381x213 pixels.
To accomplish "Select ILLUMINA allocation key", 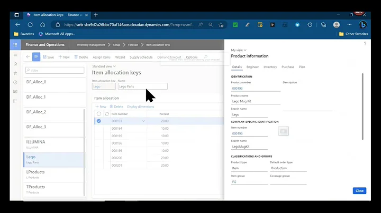I will tap(55, 144).
